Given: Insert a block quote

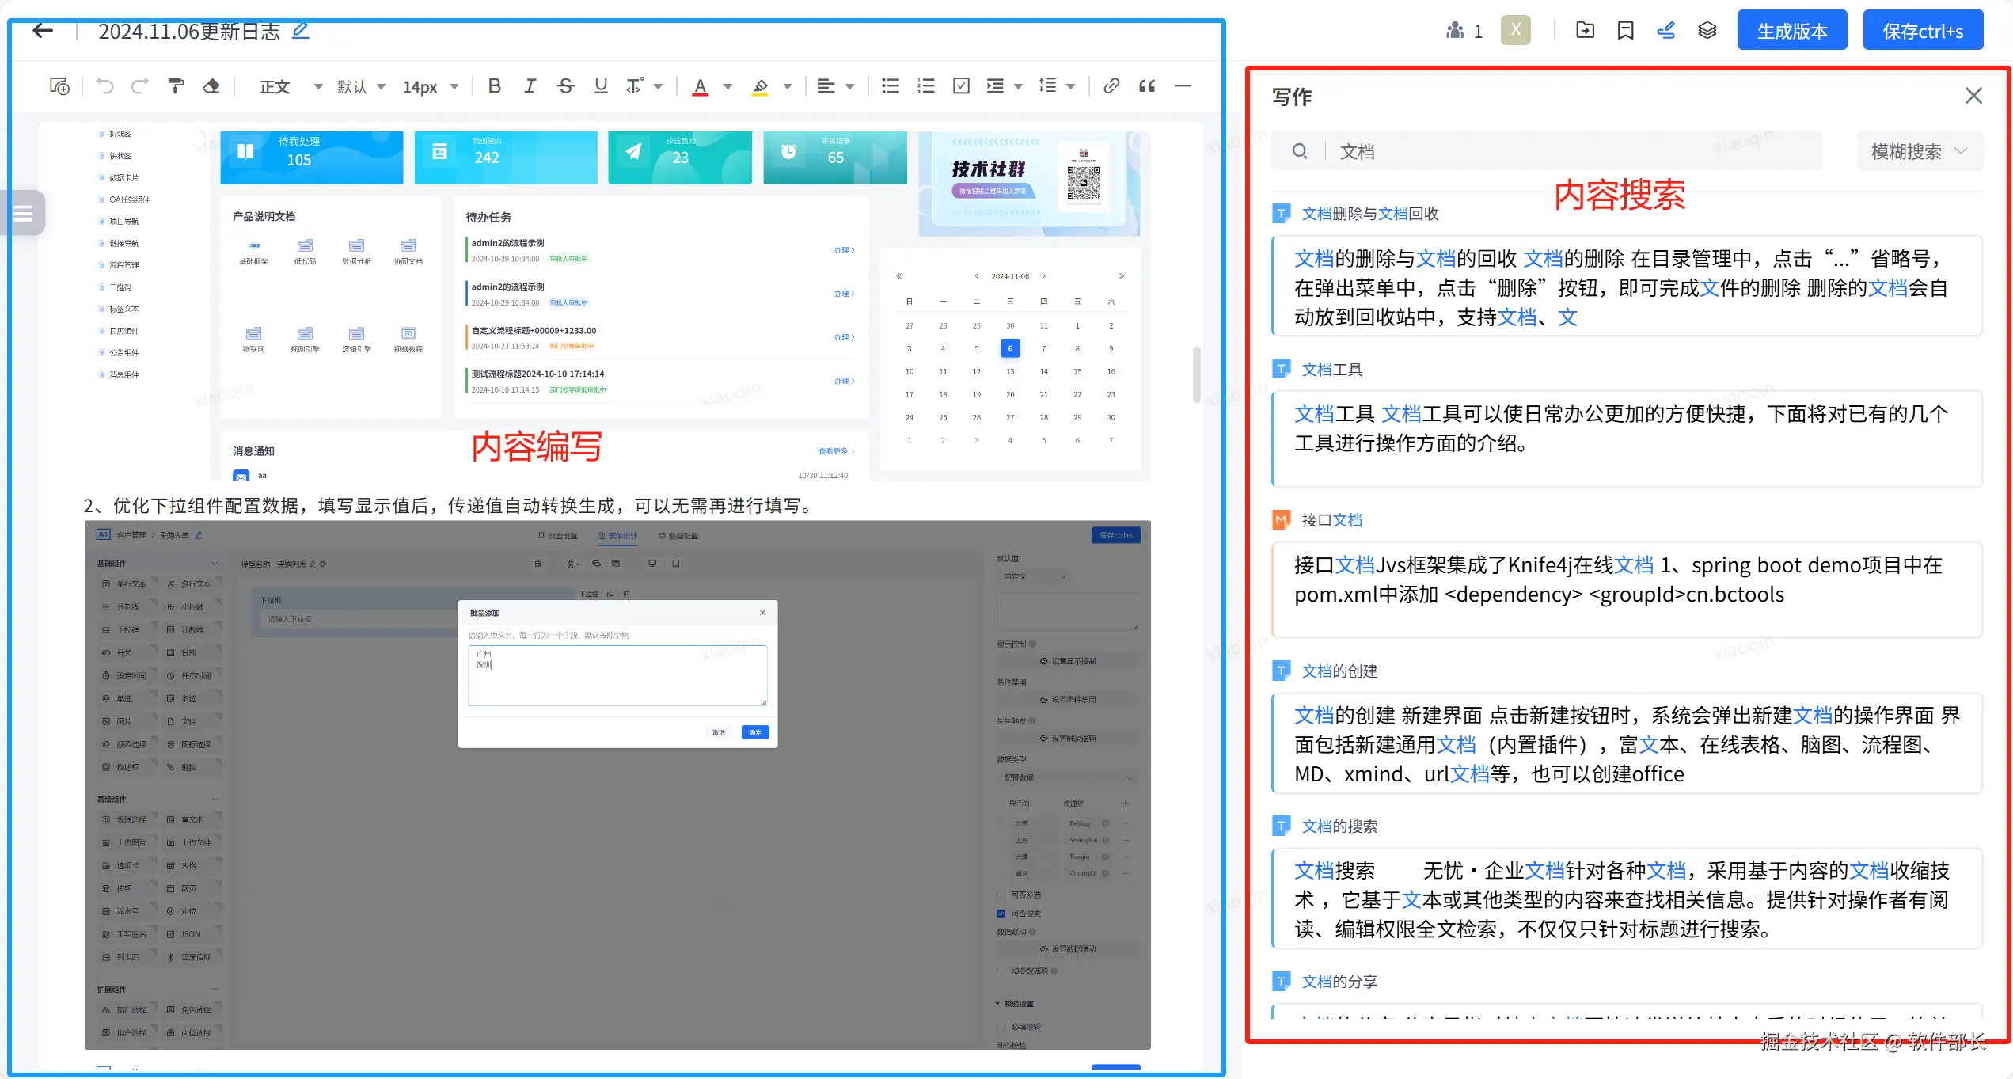Looking at the screenshot, I should (1147, 86).
